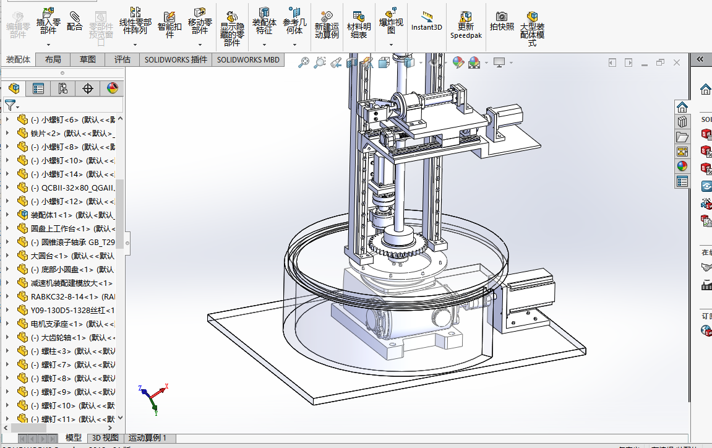Image resolution: width=712 pixels, height=448 pixels.
Task: Expand Reference Geometry dropdown arrow
Action: 294,45
